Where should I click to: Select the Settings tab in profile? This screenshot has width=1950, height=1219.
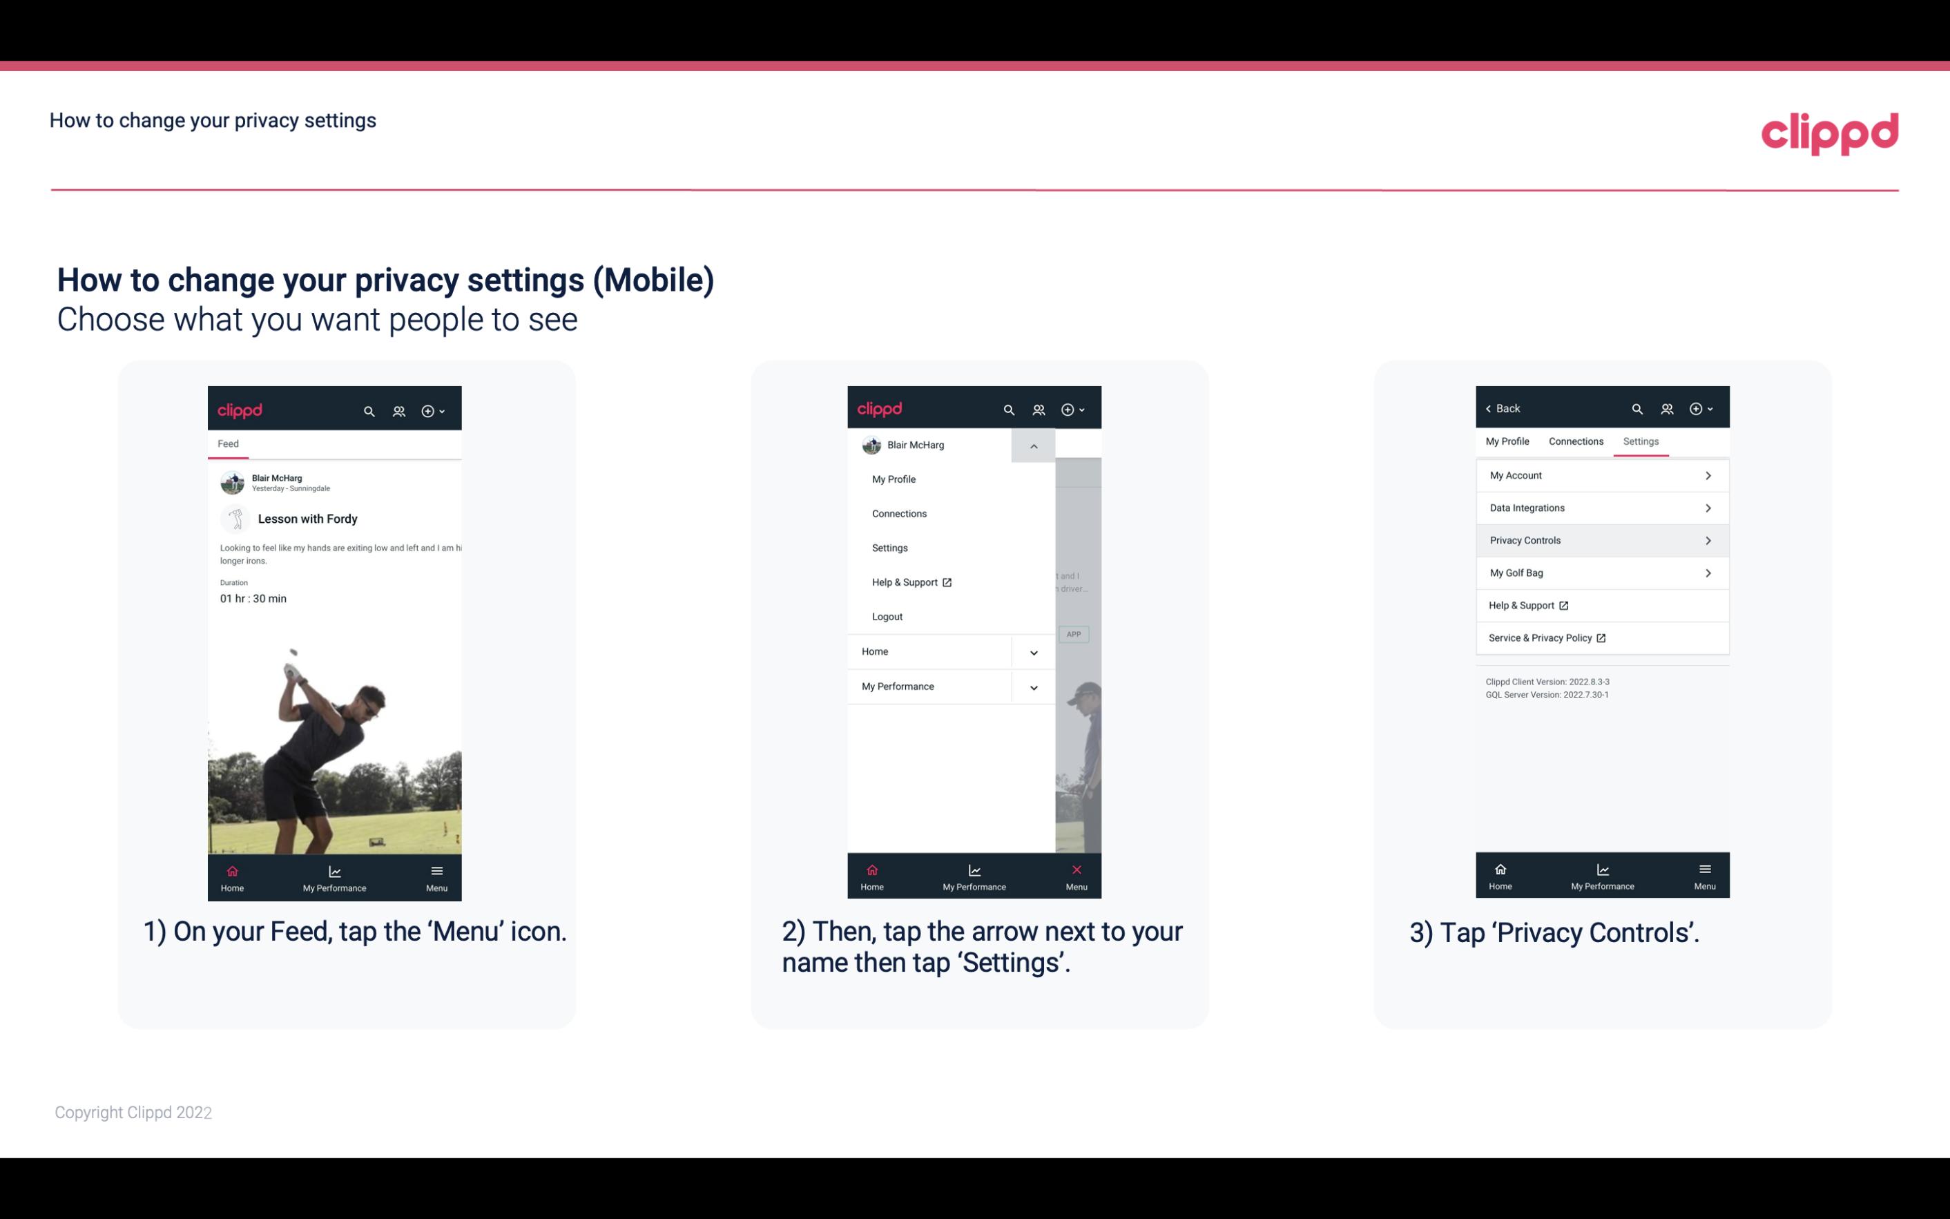(x=1640, y=441)
